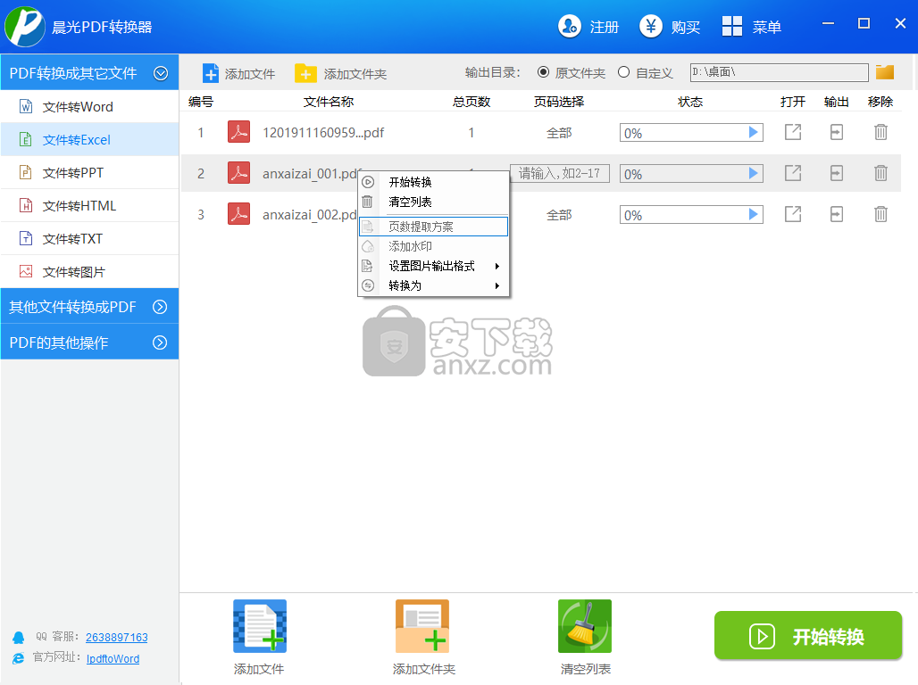Remove 1201911160959...pdf with trash icon
The image size is (918, 685).
tap(880, 132)
